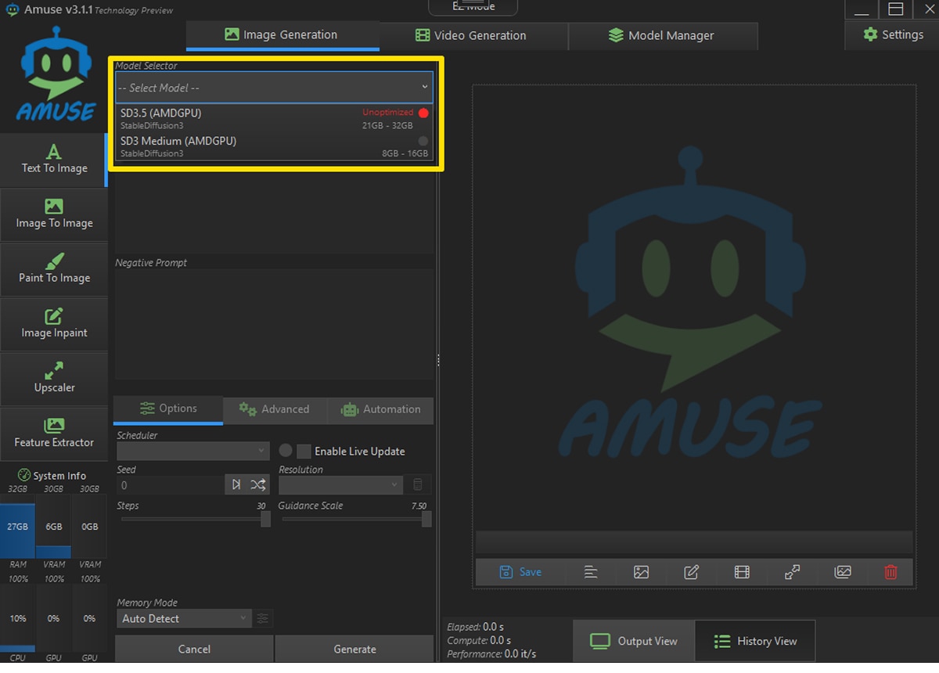Click the Save button below the preview
This screenshot has height=673, width=939.
[x=520, y=572]
